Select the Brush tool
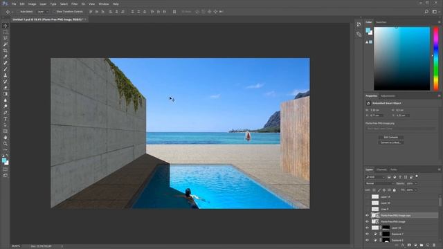 [x=6, y=69]
